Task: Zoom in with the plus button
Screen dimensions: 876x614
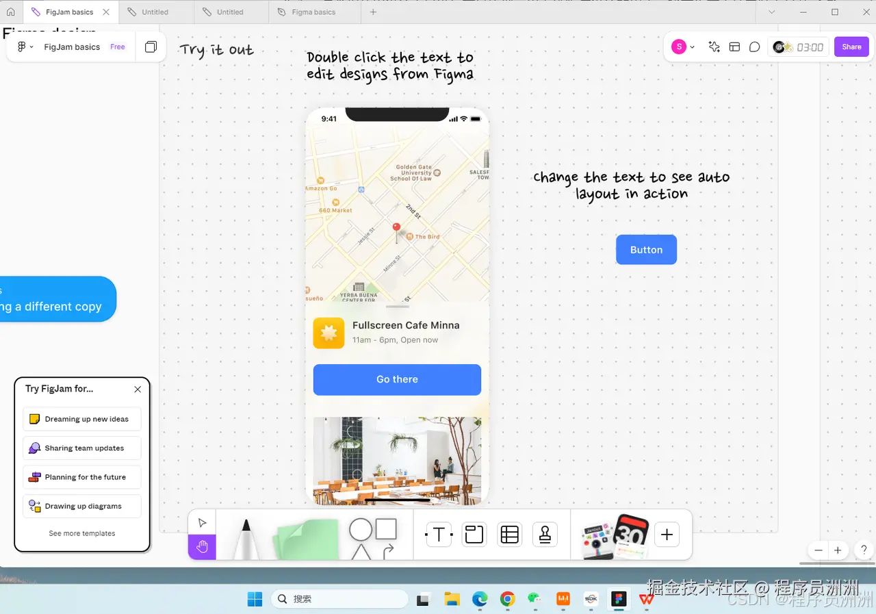Action: [x=838, y=550]
